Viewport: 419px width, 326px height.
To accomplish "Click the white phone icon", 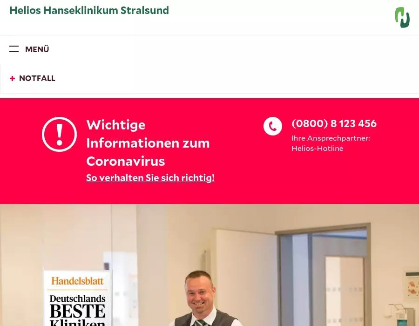I will [272, 126].
